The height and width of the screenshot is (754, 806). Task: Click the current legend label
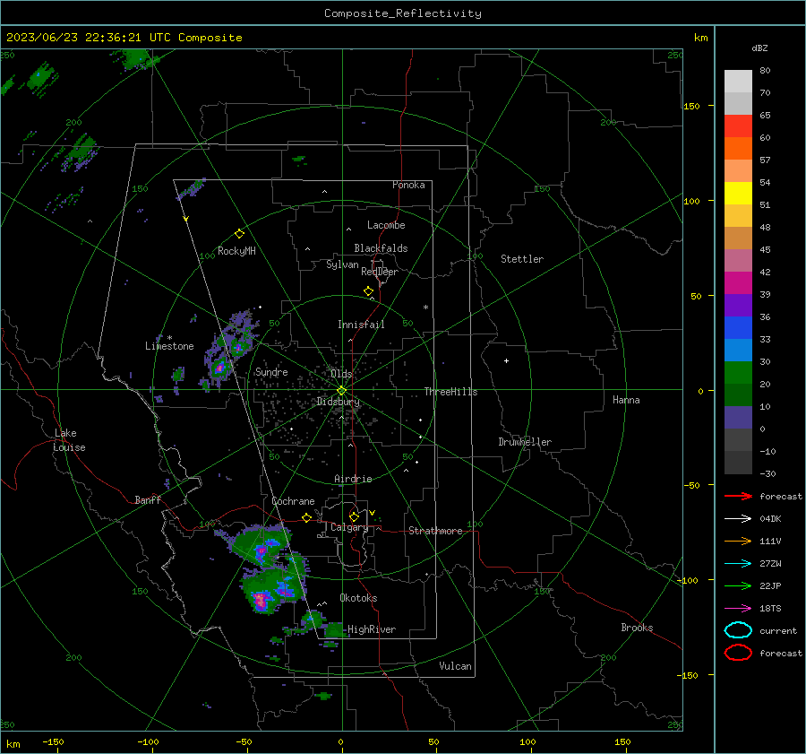[778, 631]
